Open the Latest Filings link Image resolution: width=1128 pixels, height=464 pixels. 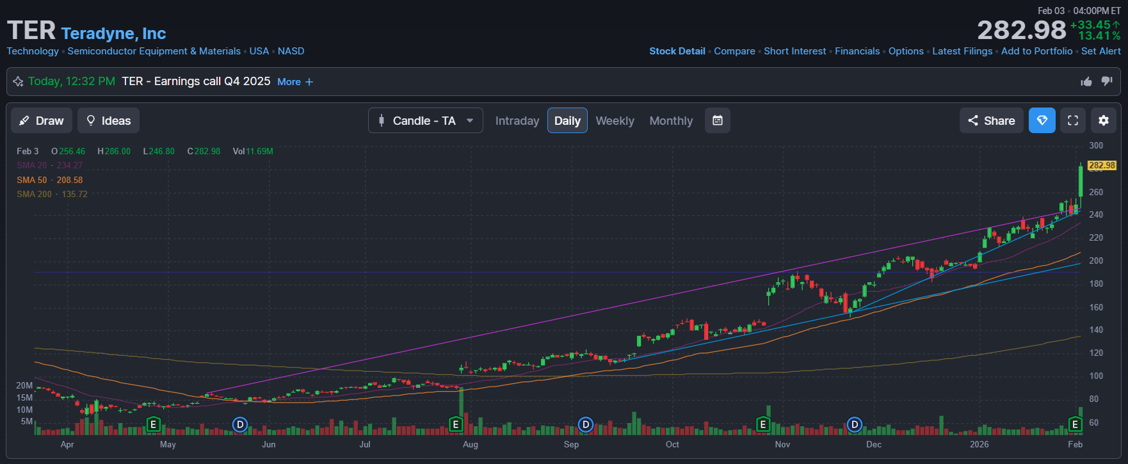[962, 51]
